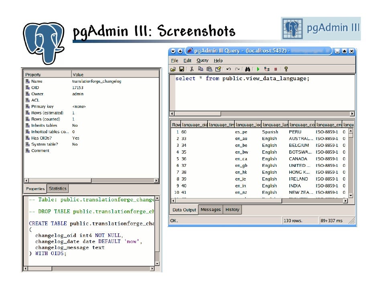Image resolution: width=378 pixels, height=292 pixels.
Task: Click the Name property row icon
Action: pyautogui.click(x=28, y=81)
